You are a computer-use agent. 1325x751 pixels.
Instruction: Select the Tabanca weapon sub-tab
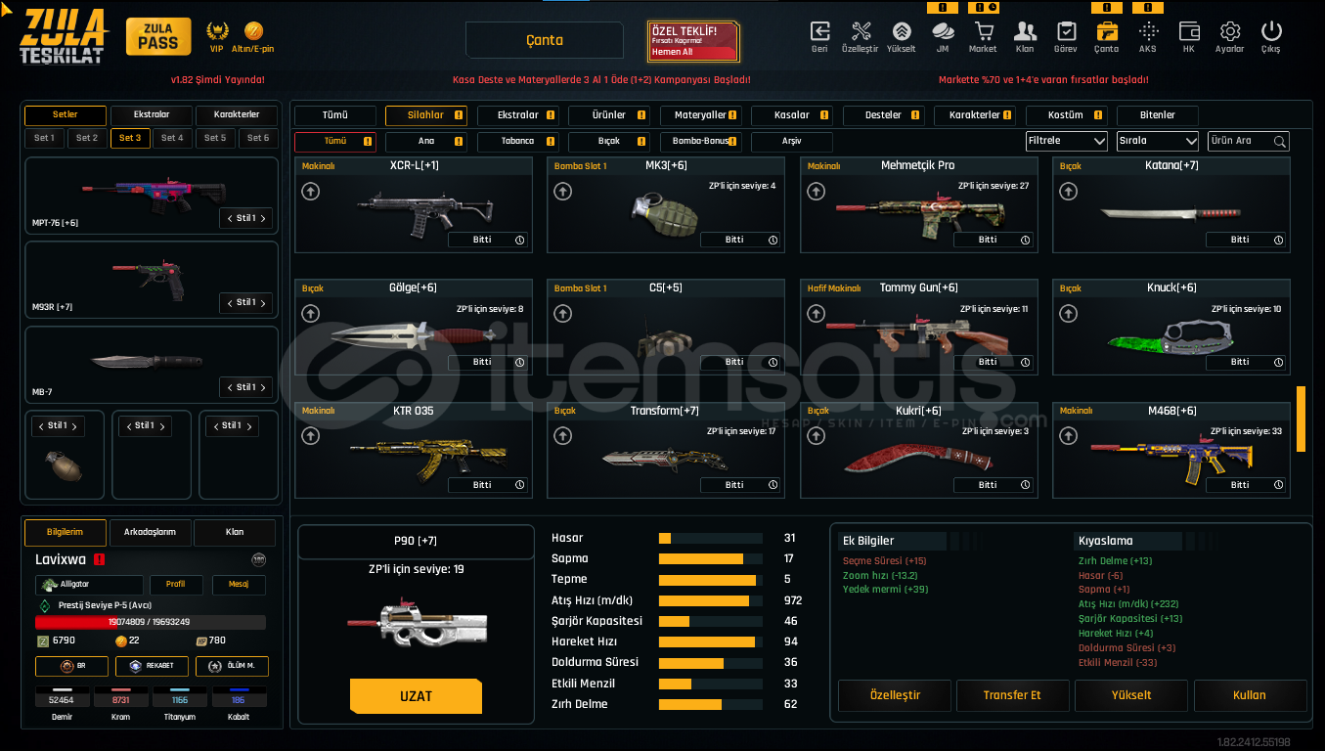517,142
